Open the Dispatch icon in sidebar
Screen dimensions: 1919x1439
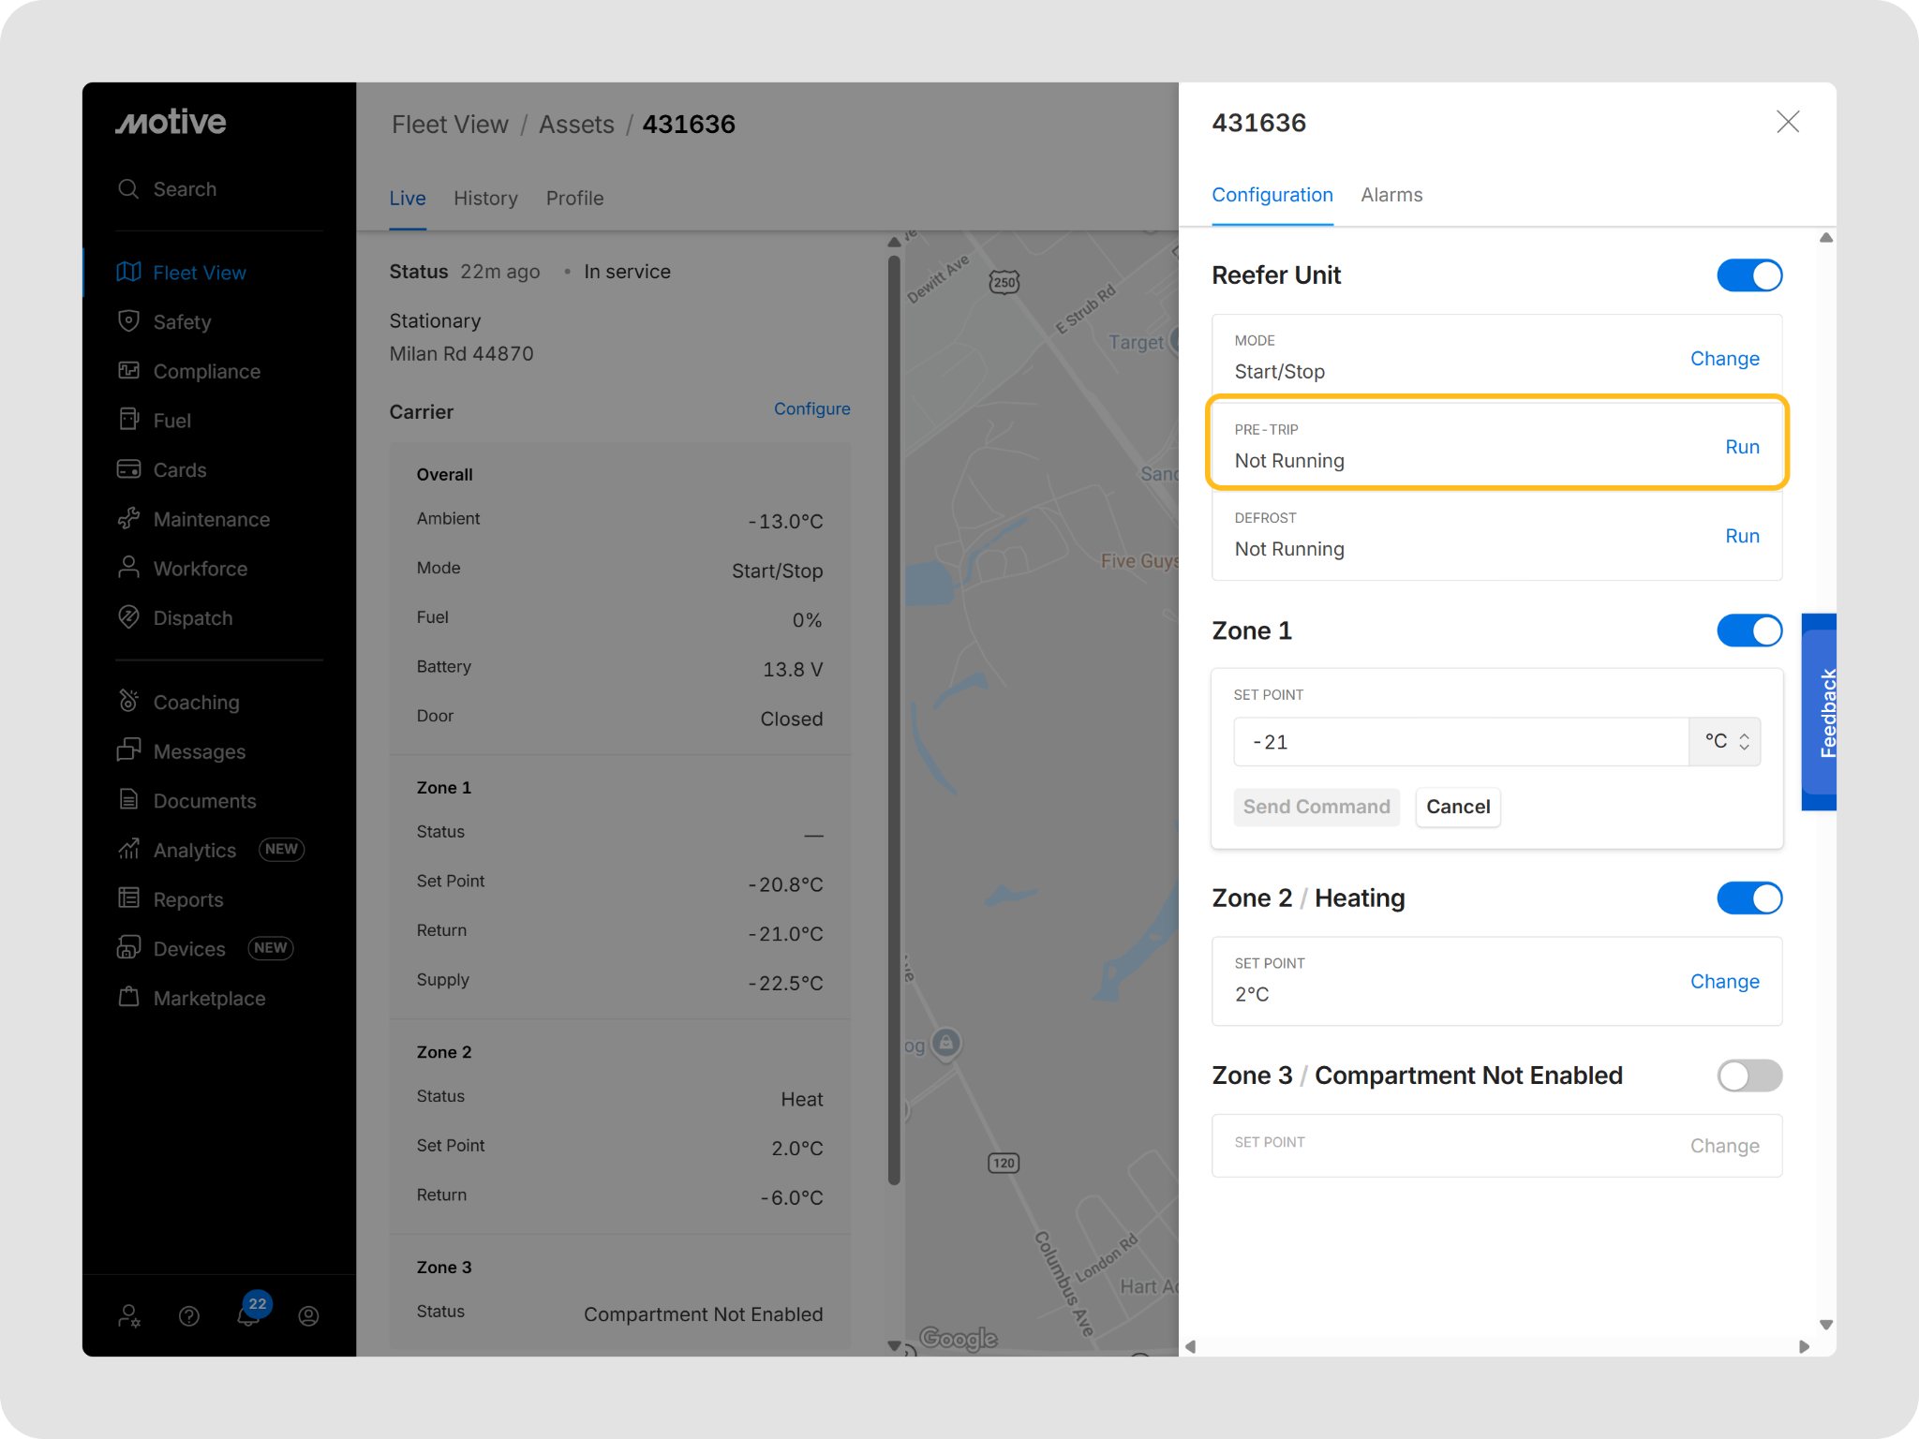click(128, 617)
